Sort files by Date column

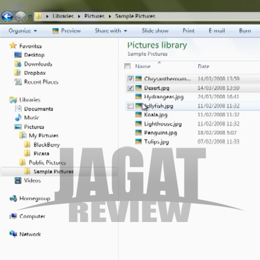[203, 67]
